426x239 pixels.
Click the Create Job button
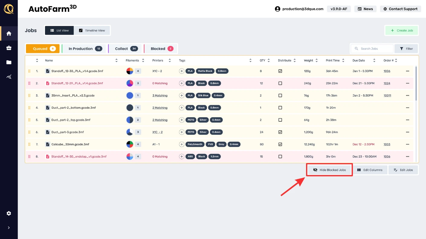click(402, 31)
